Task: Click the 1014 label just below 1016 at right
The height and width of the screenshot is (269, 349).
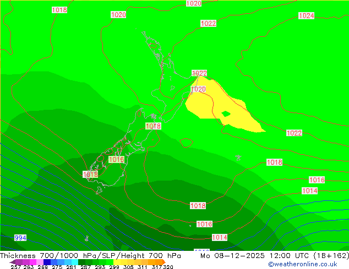Action: [x=309, y=191]
